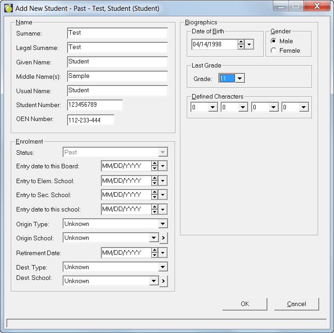The image size is (334, 333).
Task: Open Dest. School browse arrow button
Action: 163,281
